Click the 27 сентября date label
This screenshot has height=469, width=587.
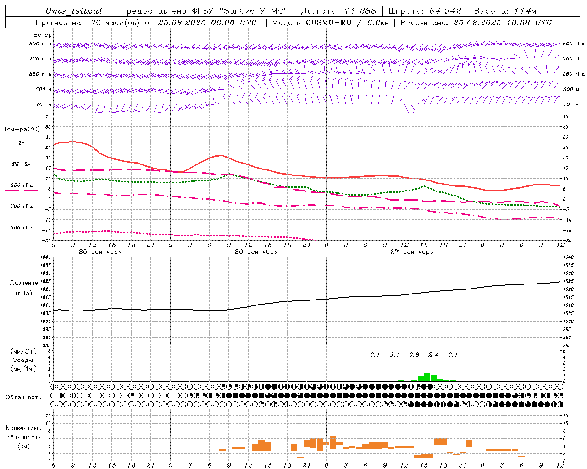click(412, 252)
